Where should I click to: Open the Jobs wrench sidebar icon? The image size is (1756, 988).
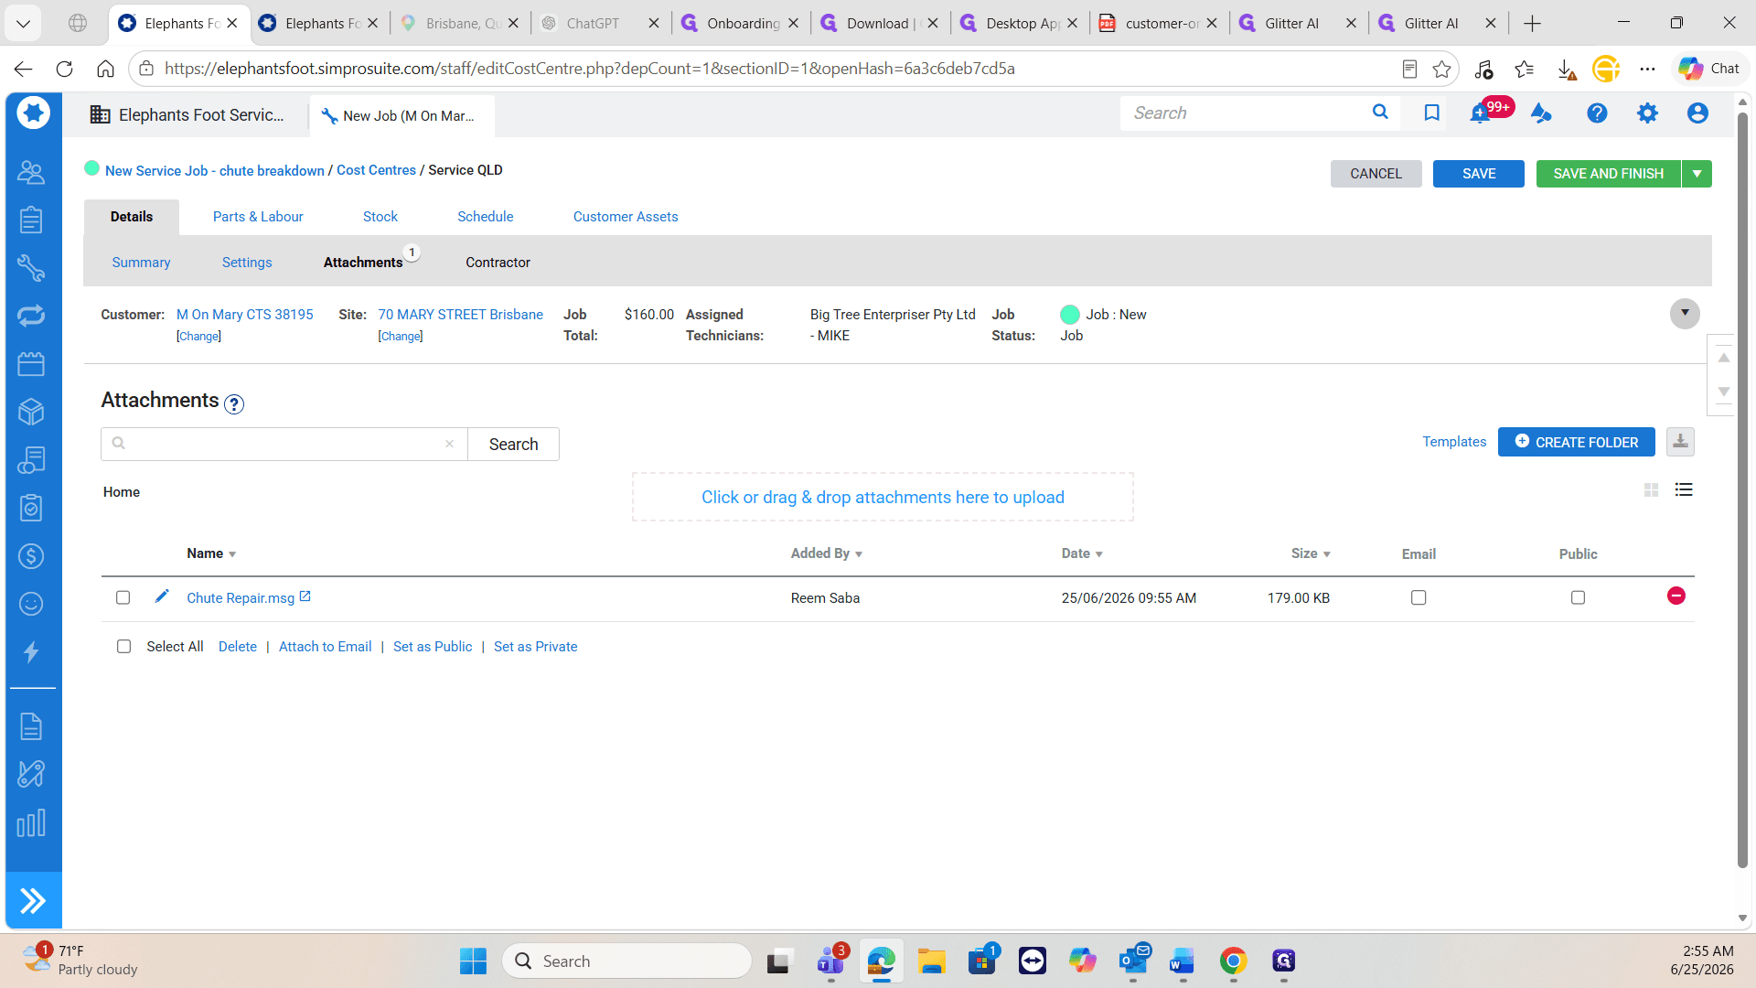point(31,268)
